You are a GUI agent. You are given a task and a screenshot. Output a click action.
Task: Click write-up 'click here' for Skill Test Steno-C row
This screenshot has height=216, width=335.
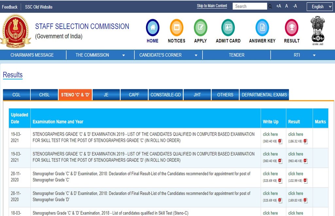click(270, 213)
